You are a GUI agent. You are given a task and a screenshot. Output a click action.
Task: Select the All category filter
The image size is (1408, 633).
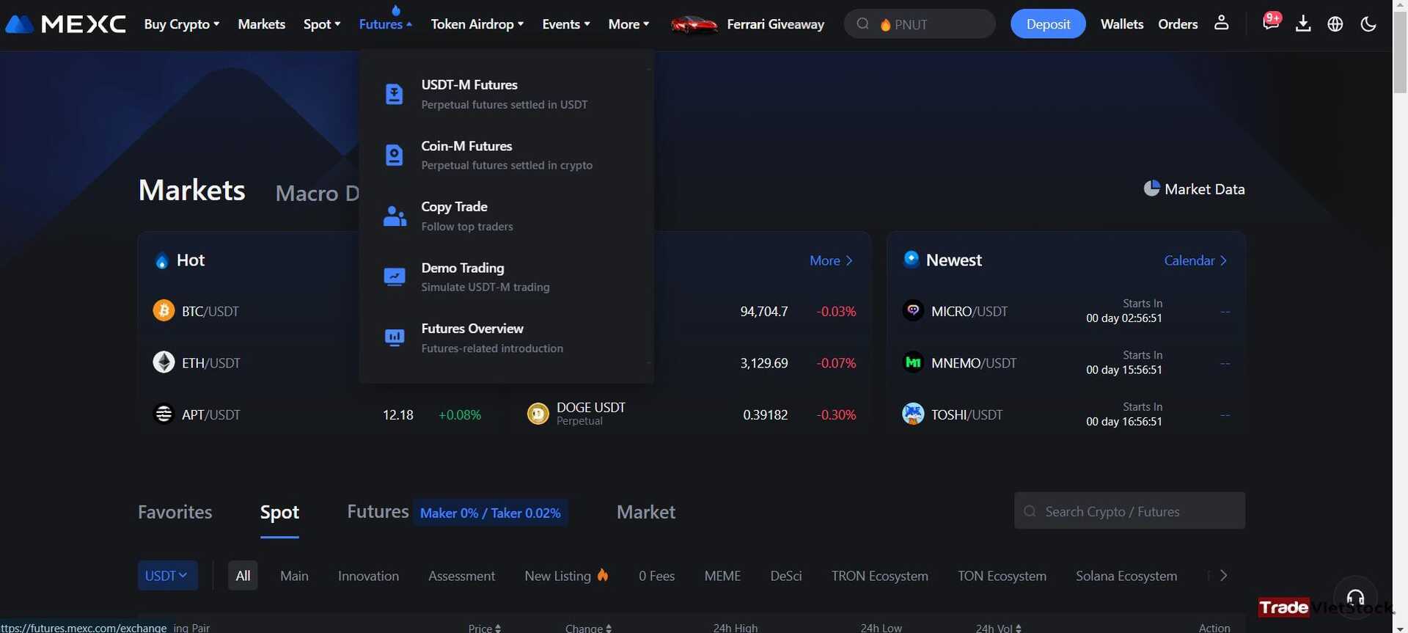243,576
